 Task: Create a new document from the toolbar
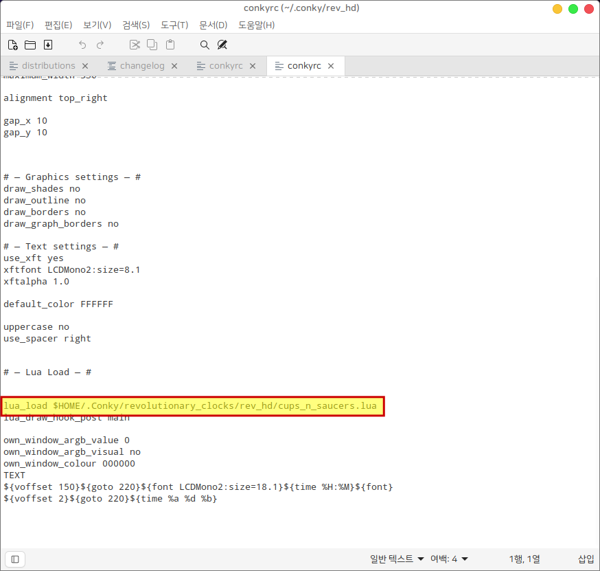click(x=12, y=45)
